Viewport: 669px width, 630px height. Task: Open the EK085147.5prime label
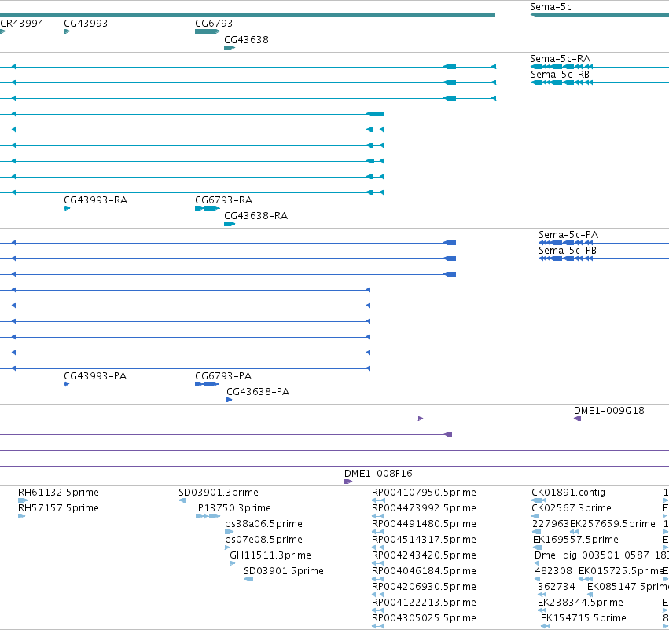tap(628, 587)
